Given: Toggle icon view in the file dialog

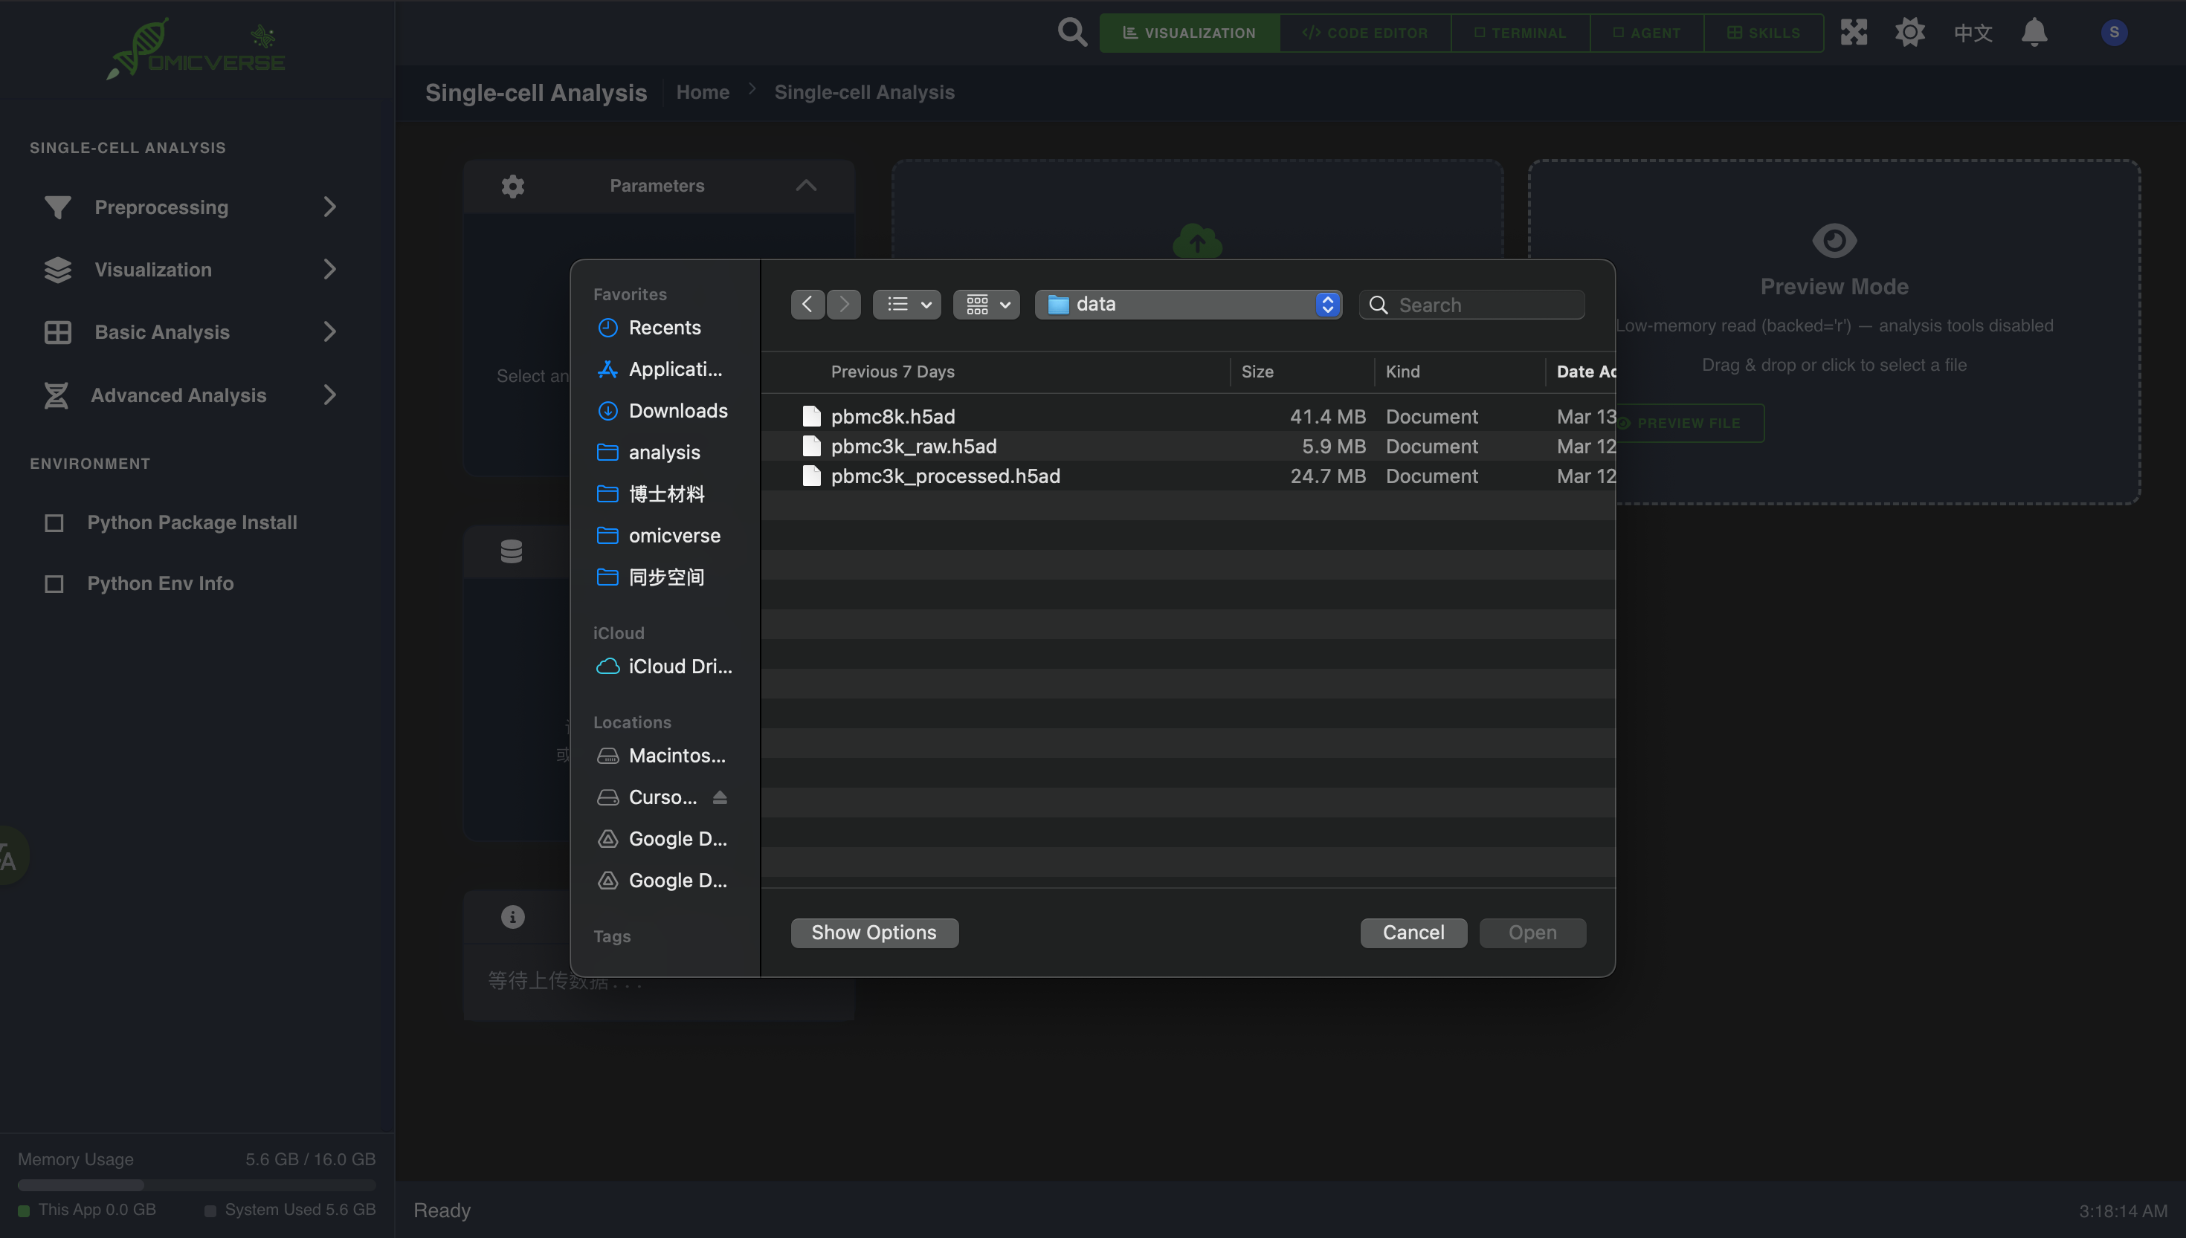Looking at the screenshot, I should [x=985, y=303].
